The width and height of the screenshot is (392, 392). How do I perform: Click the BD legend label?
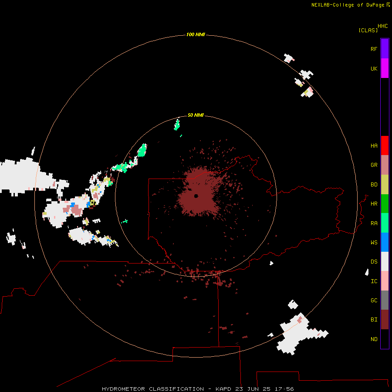pyautogui.click(x=374, y=185)
